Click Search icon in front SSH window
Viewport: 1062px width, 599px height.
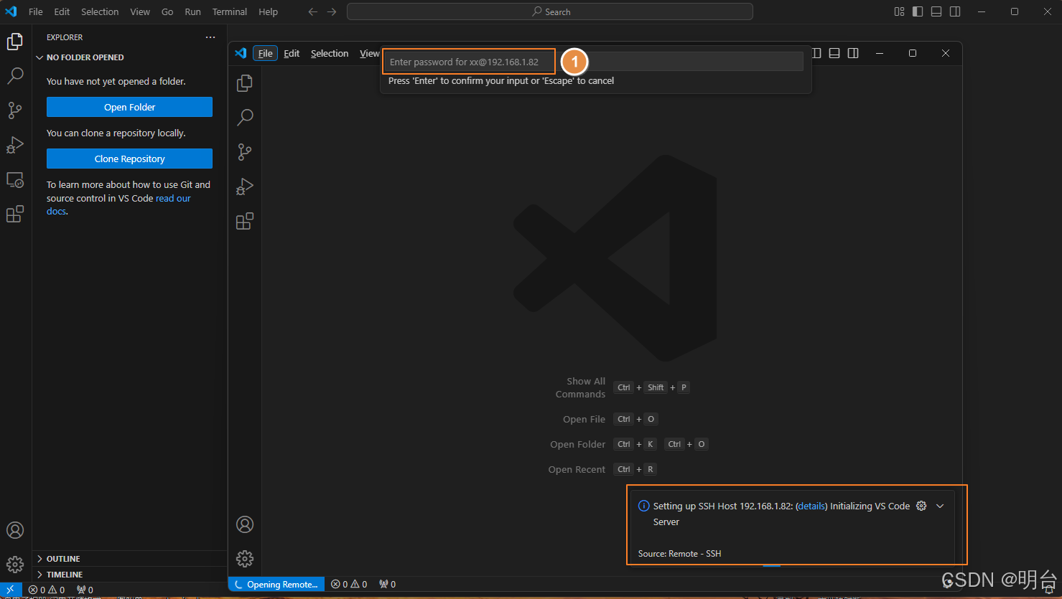(x=245, y=117)
